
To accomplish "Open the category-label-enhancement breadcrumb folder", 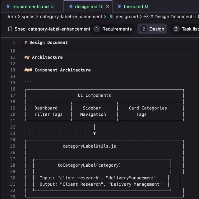I will pos(71,17).
